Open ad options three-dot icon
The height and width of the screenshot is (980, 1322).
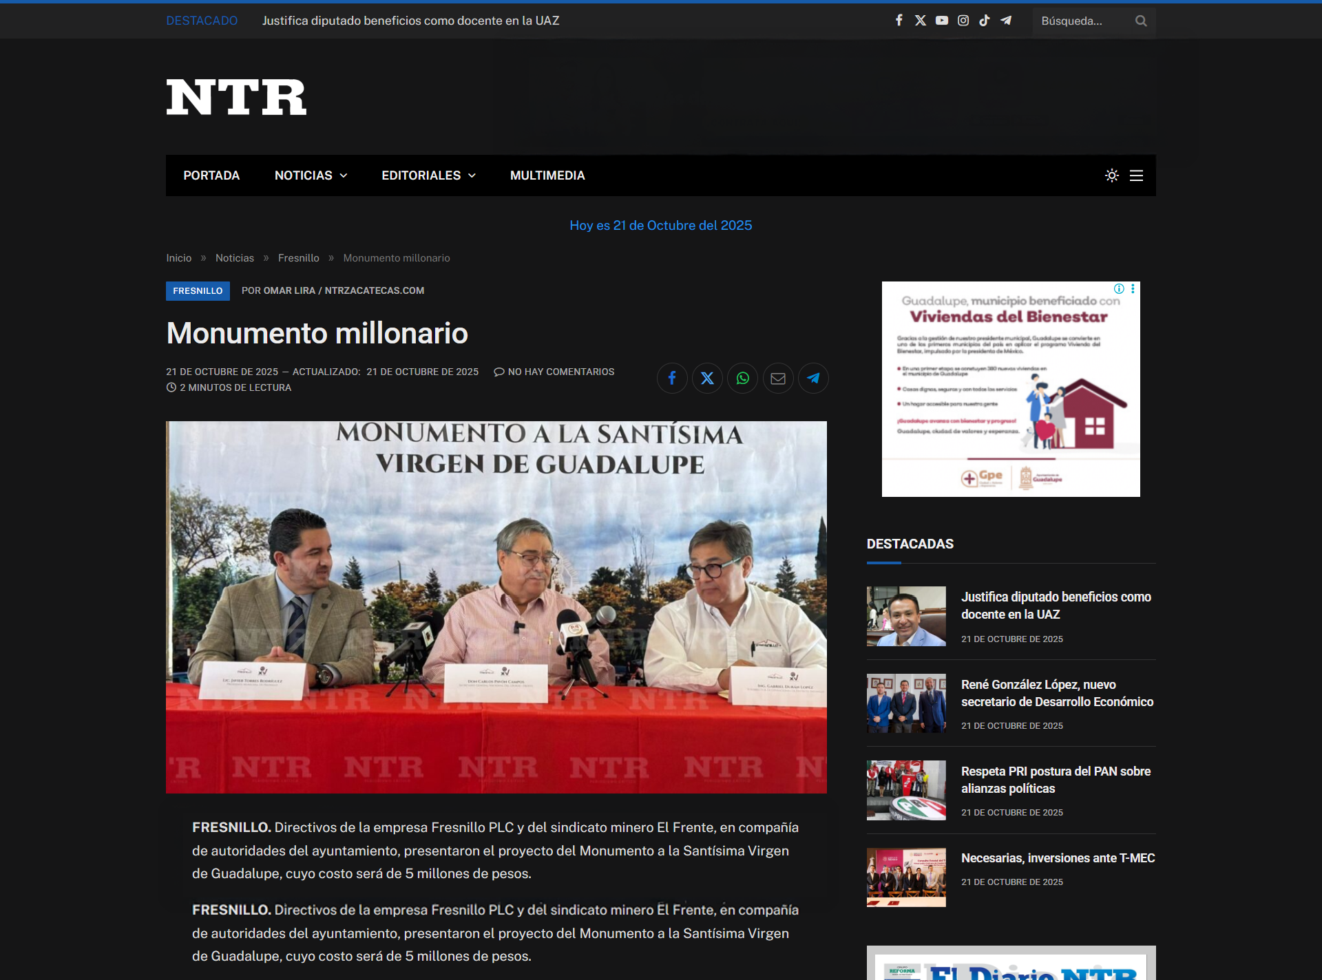pos(1133,288)
